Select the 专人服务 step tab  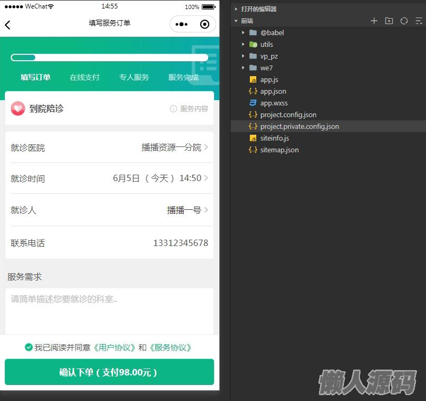coord(134,77)
